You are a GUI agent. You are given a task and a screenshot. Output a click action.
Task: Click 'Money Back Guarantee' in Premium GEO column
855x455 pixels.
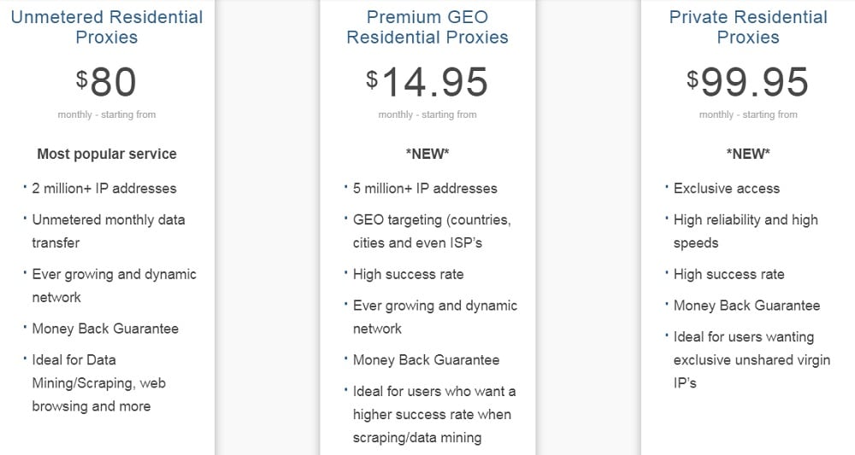pos(426,360)
